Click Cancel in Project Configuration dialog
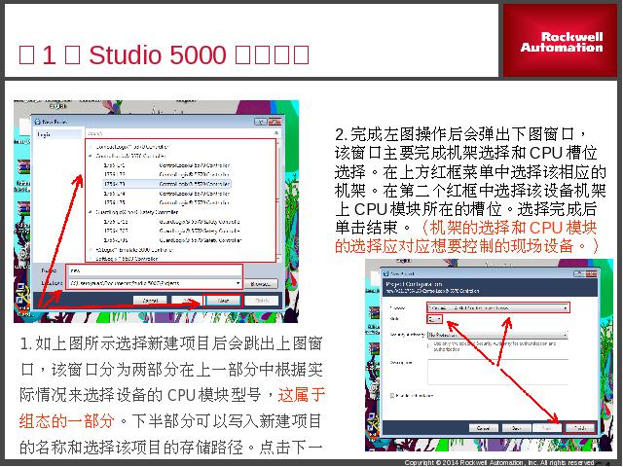Screen dimensions: 623x467 [483, 428]
